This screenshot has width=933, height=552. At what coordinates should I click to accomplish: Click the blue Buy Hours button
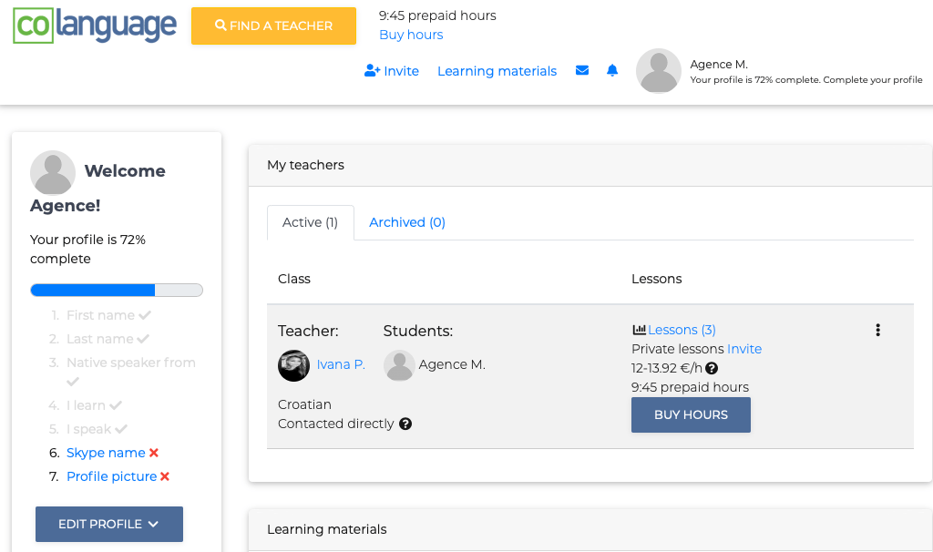click(x=691, y=414)
